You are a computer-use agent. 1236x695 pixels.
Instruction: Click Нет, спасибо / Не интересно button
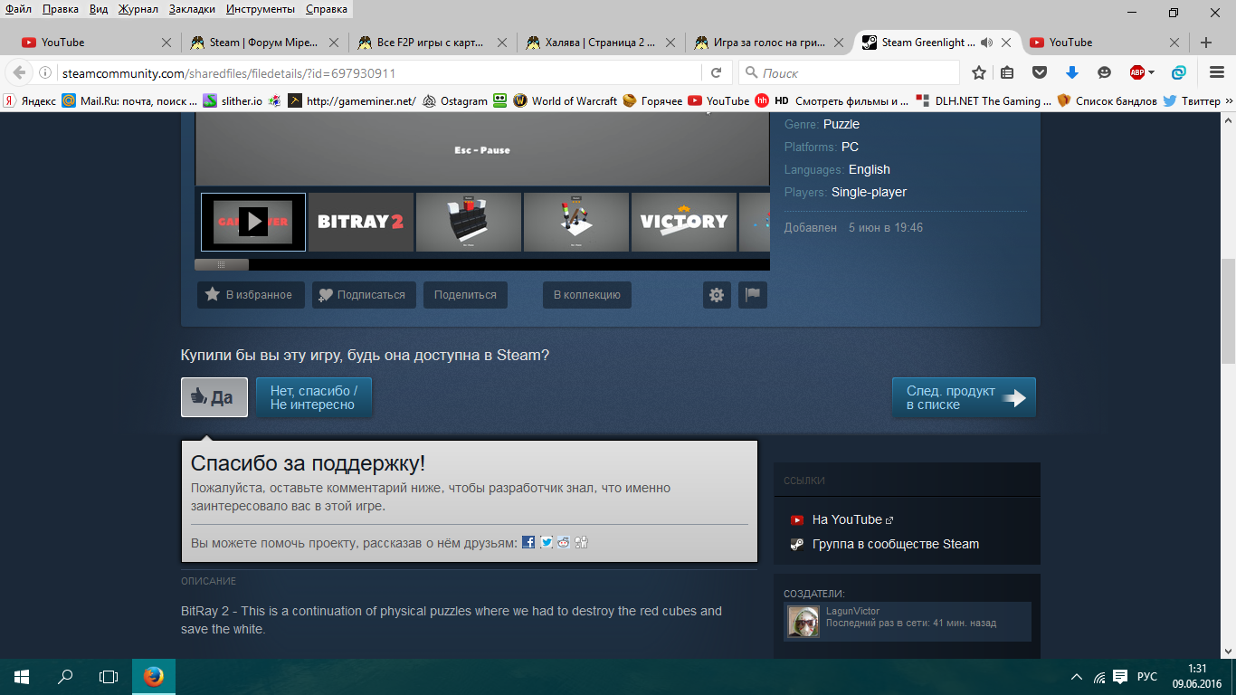314,397
